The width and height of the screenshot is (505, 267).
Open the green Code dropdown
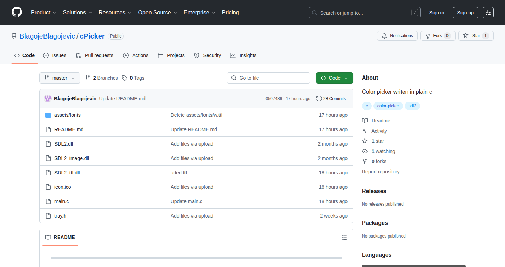coord(335,78)
